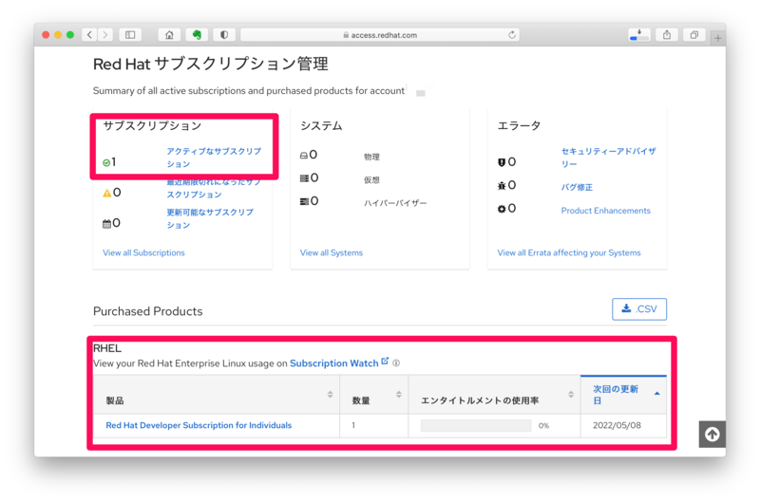
Task: Click the gear icon beside Product Enhancements
Action: 502,209
